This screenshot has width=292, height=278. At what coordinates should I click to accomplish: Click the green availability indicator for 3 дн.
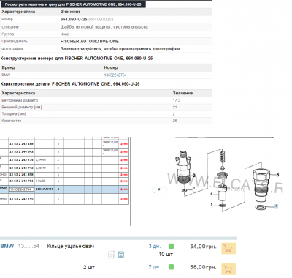(171, 246)
